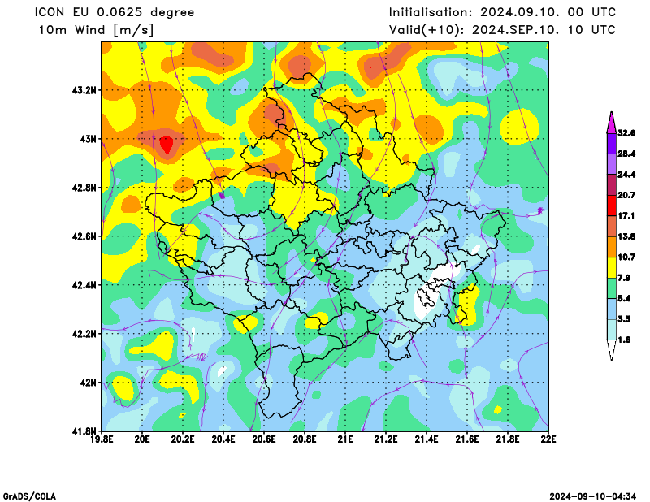Screen dimensions: 650x502
Task: Click the longitude label '20.2E'
Action: pos(183,439)
